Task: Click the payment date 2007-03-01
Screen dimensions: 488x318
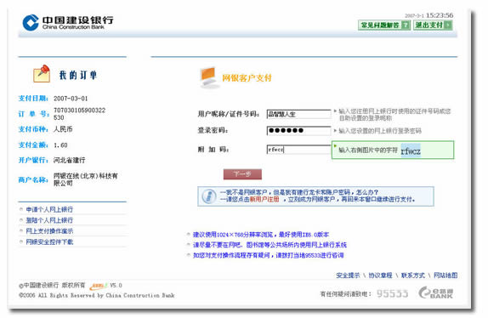Action: (x=71, y=99)
